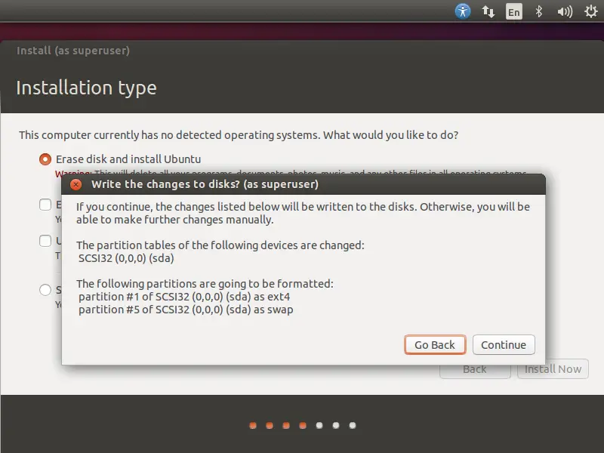604x453 pixels.
Task: Click the 'Erase disk and install Ubuntu' label
Action: click(128, 159)
